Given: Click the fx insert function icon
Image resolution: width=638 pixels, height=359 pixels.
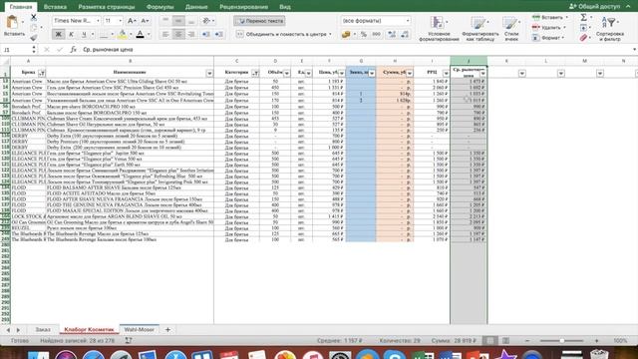Looking at the screenshot, I should coord(73,49).
